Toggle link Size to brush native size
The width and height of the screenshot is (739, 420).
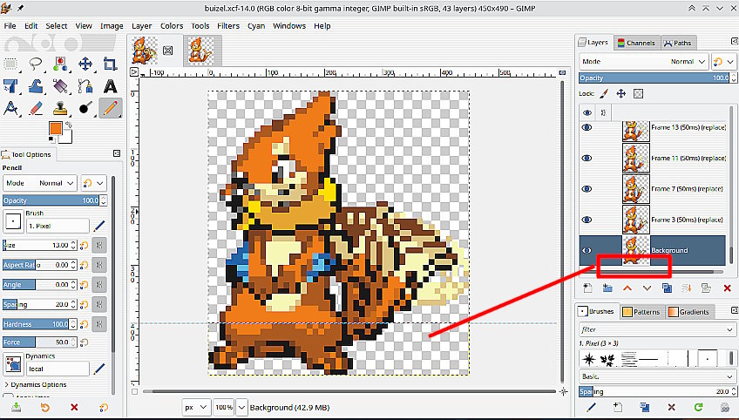coord(99,245)
